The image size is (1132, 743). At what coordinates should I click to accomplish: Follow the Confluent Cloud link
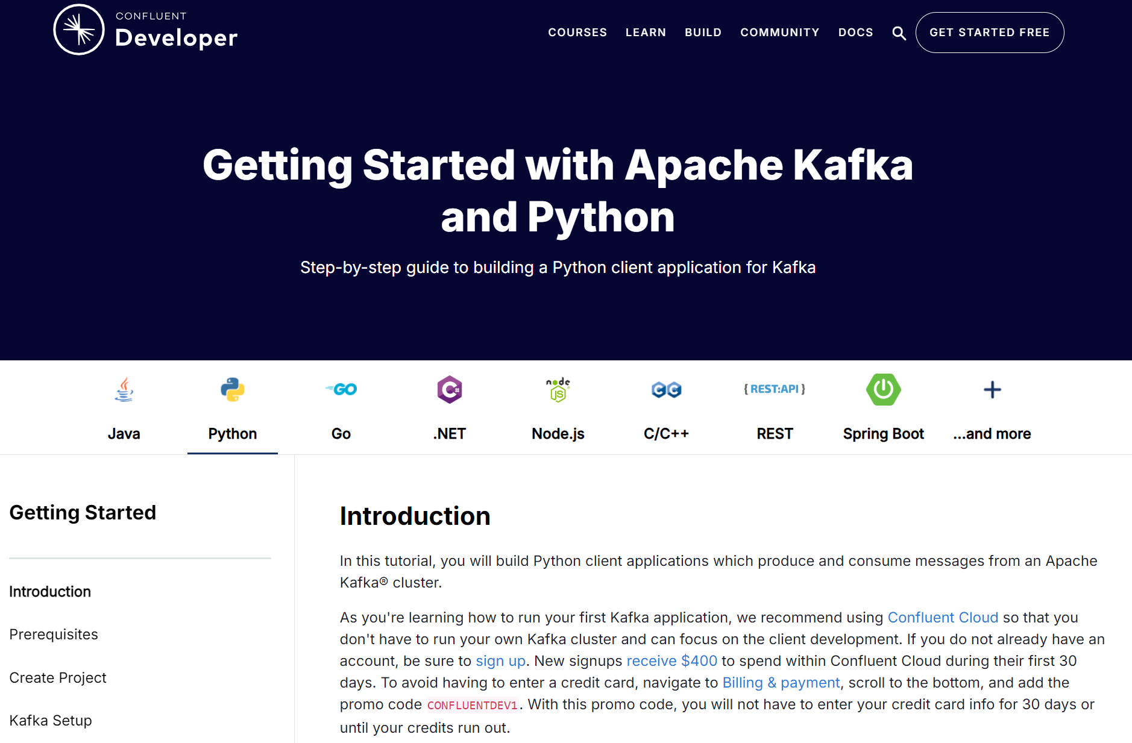point(943,618)
